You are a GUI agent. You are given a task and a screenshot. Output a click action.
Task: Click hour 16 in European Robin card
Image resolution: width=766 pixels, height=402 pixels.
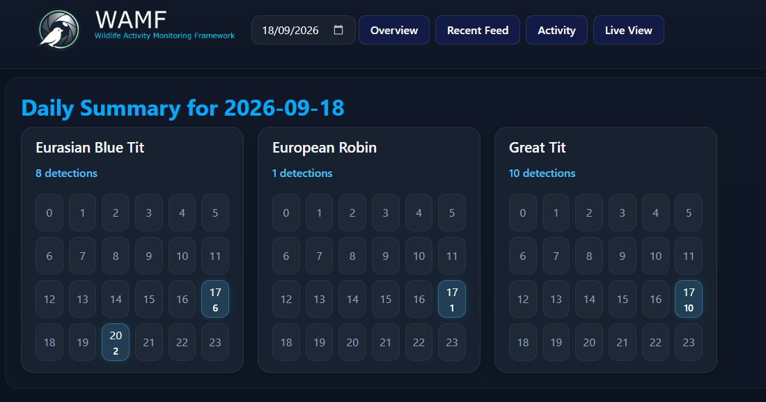tap(419, 299)
